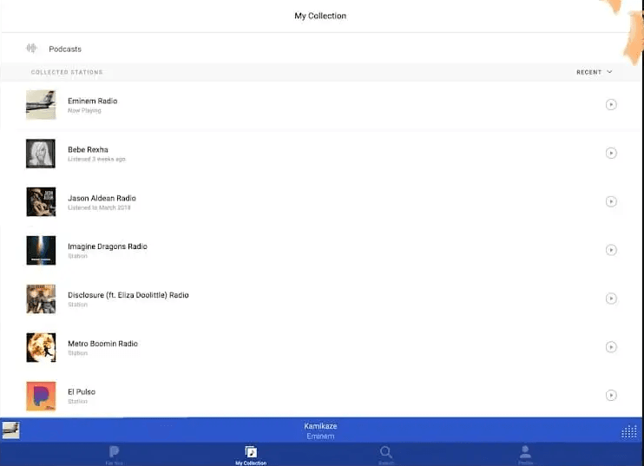The image size is (644, 466).
Task: Click the Collected Stations header label
Action: (67, 72)
